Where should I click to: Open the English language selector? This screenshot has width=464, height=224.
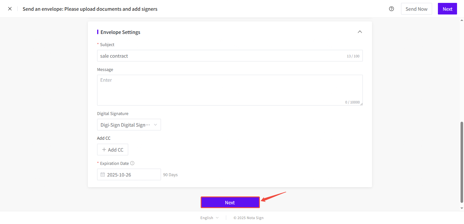tap(207, 218)
